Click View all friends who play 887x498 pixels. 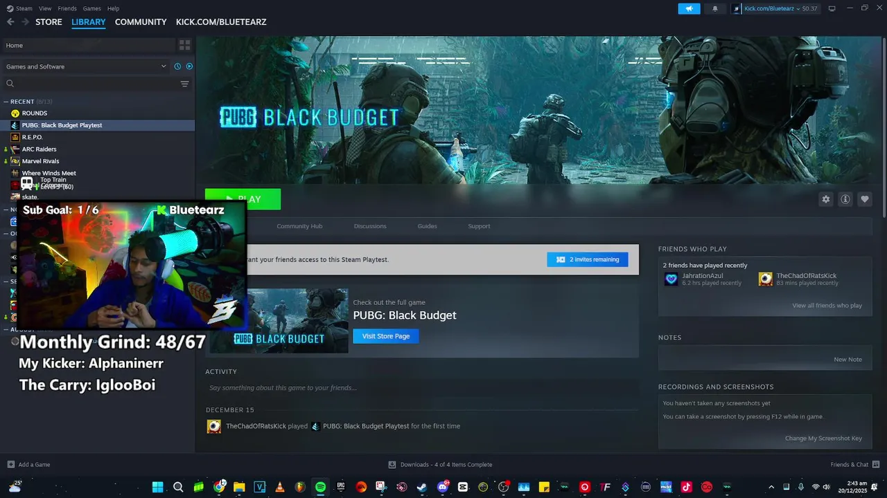(827, 306)
